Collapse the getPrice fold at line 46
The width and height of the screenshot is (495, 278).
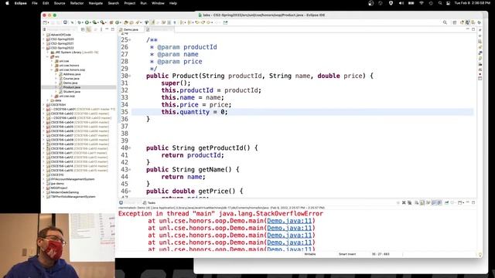130,192
